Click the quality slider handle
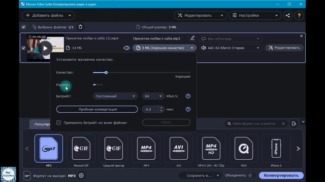Screen dimensions: 325x182 point(106,73)
